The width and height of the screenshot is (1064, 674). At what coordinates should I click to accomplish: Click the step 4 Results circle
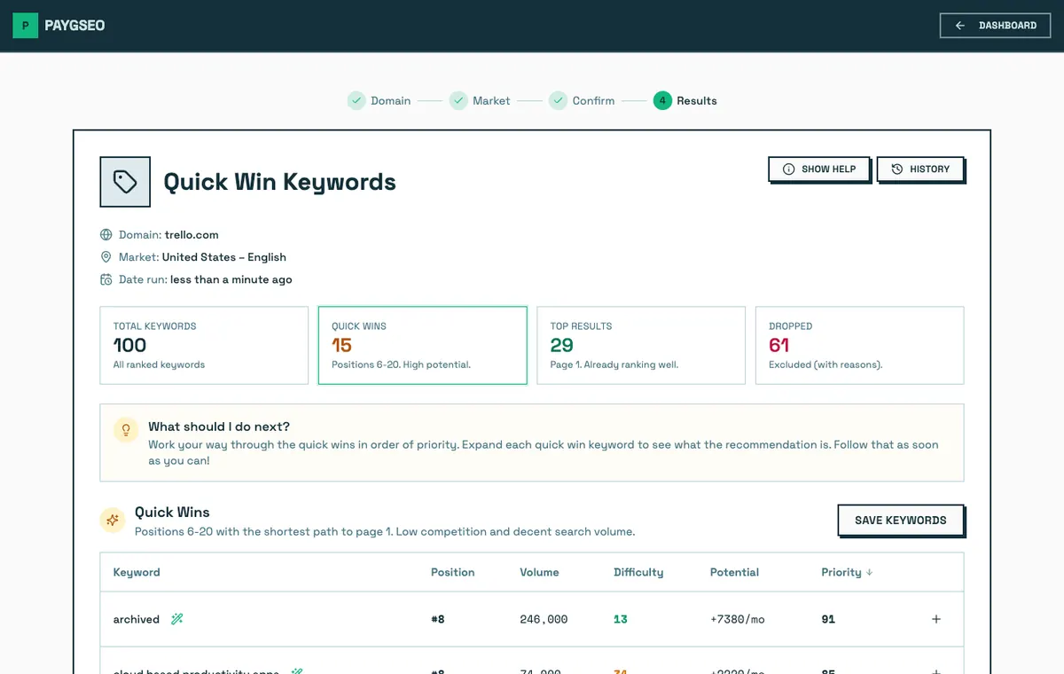662,100
